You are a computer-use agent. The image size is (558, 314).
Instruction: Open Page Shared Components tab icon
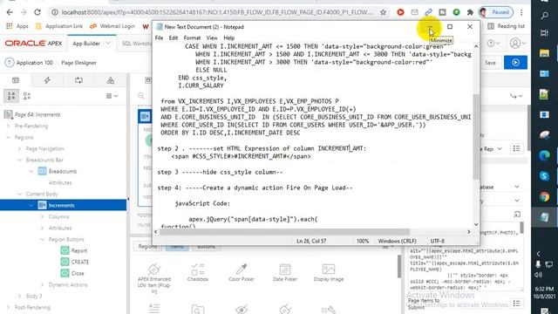pyautogui.click(x=111, y=80)
